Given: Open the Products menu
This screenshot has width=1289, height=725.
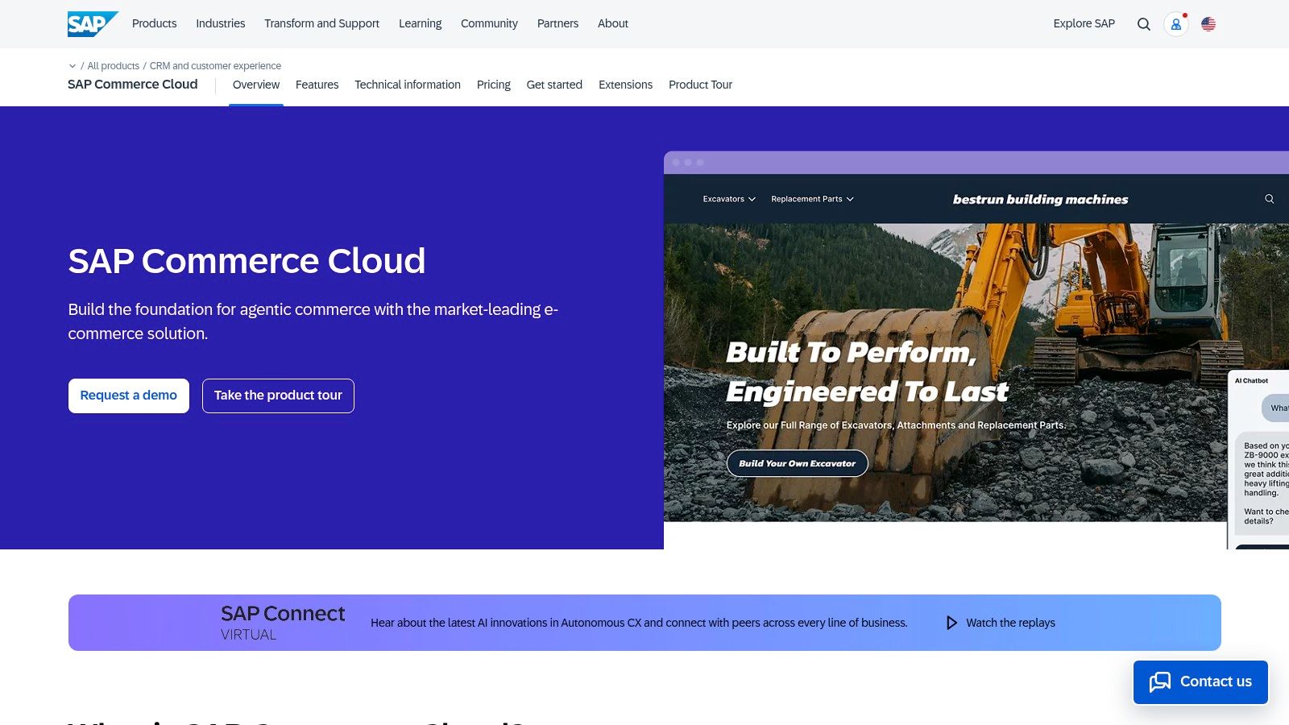Looking at the screenshot, I should point(154,23).
